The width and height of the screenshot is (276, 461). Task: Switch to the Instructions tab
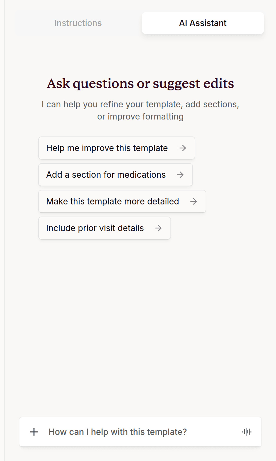(x=78, y=23)
